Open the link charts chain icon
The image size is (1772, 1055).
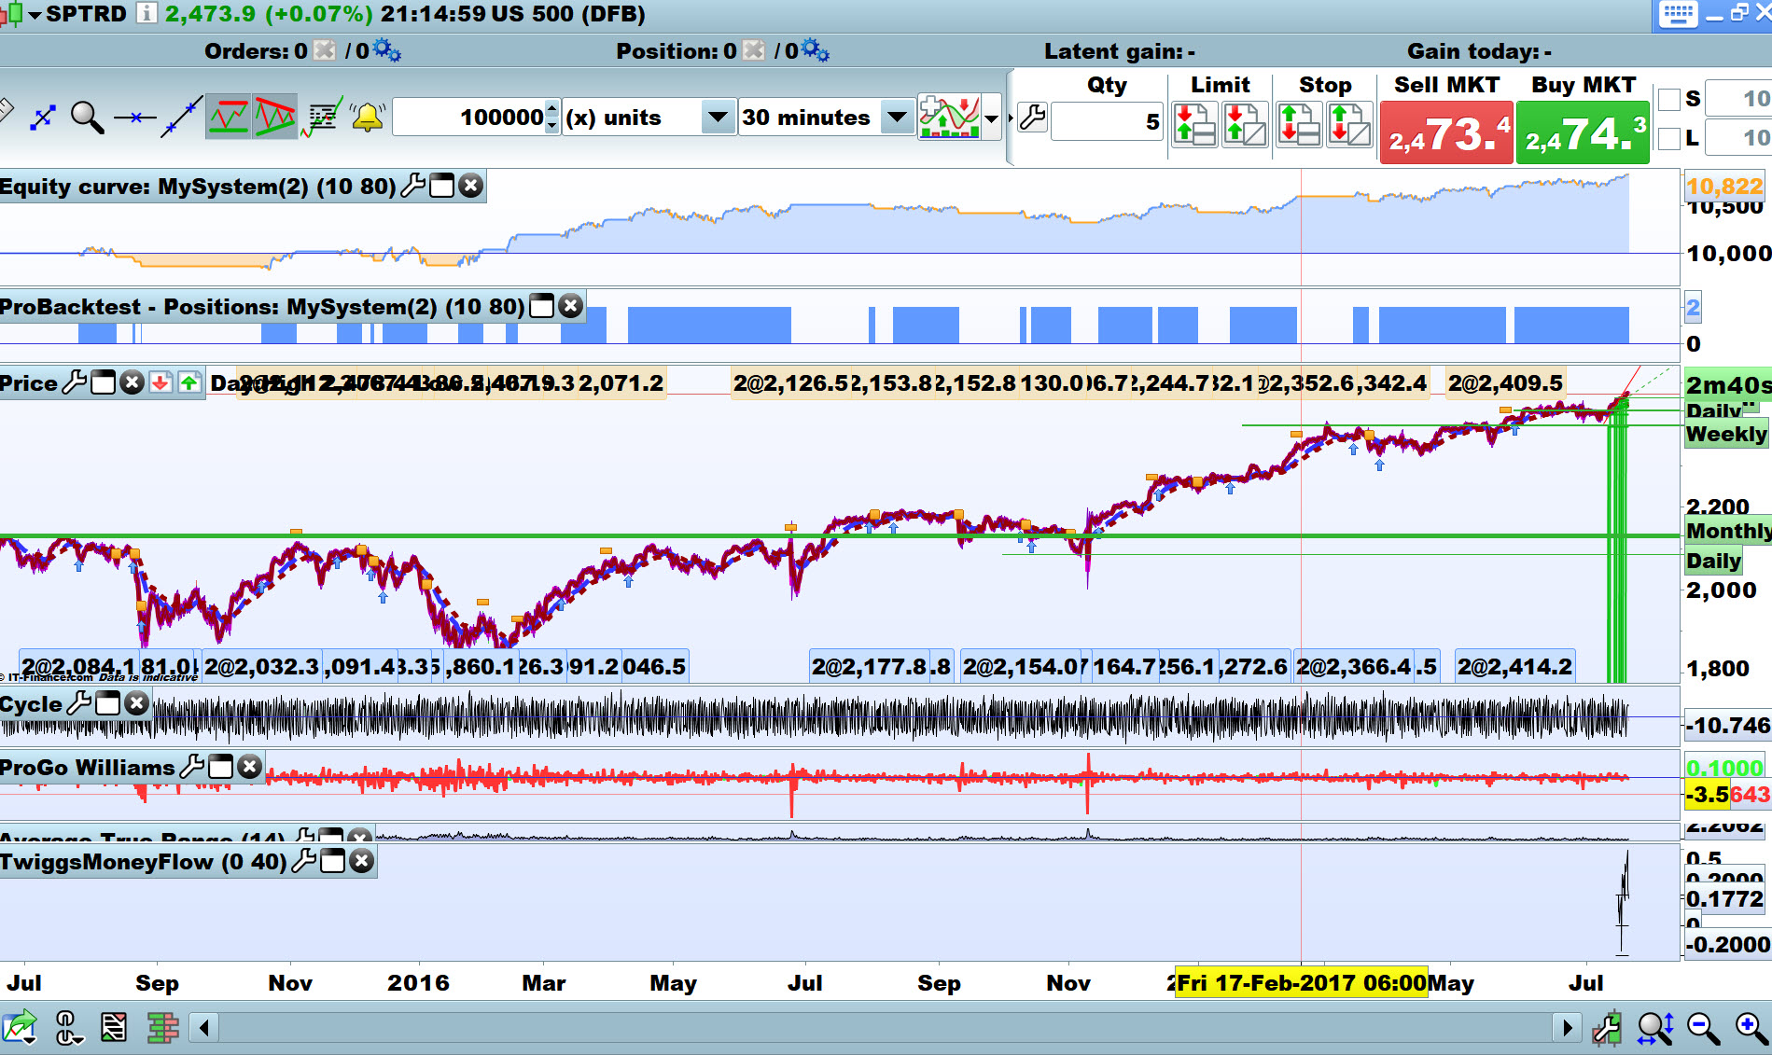pyautogui.click(x=67, y=1028)
